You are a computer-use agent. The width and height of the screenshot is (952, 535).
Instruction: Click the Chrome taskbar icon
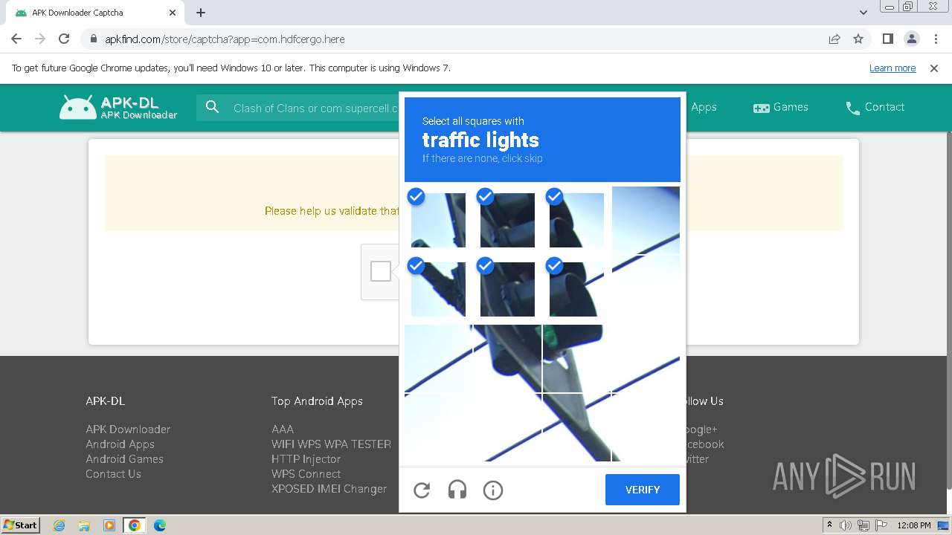coord(135,525)
